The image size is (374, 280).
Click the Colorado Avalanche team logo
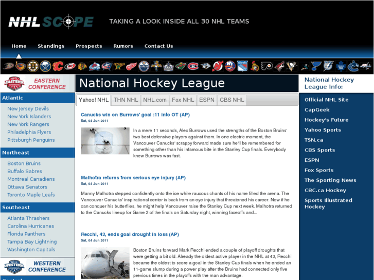pos(95,66)
